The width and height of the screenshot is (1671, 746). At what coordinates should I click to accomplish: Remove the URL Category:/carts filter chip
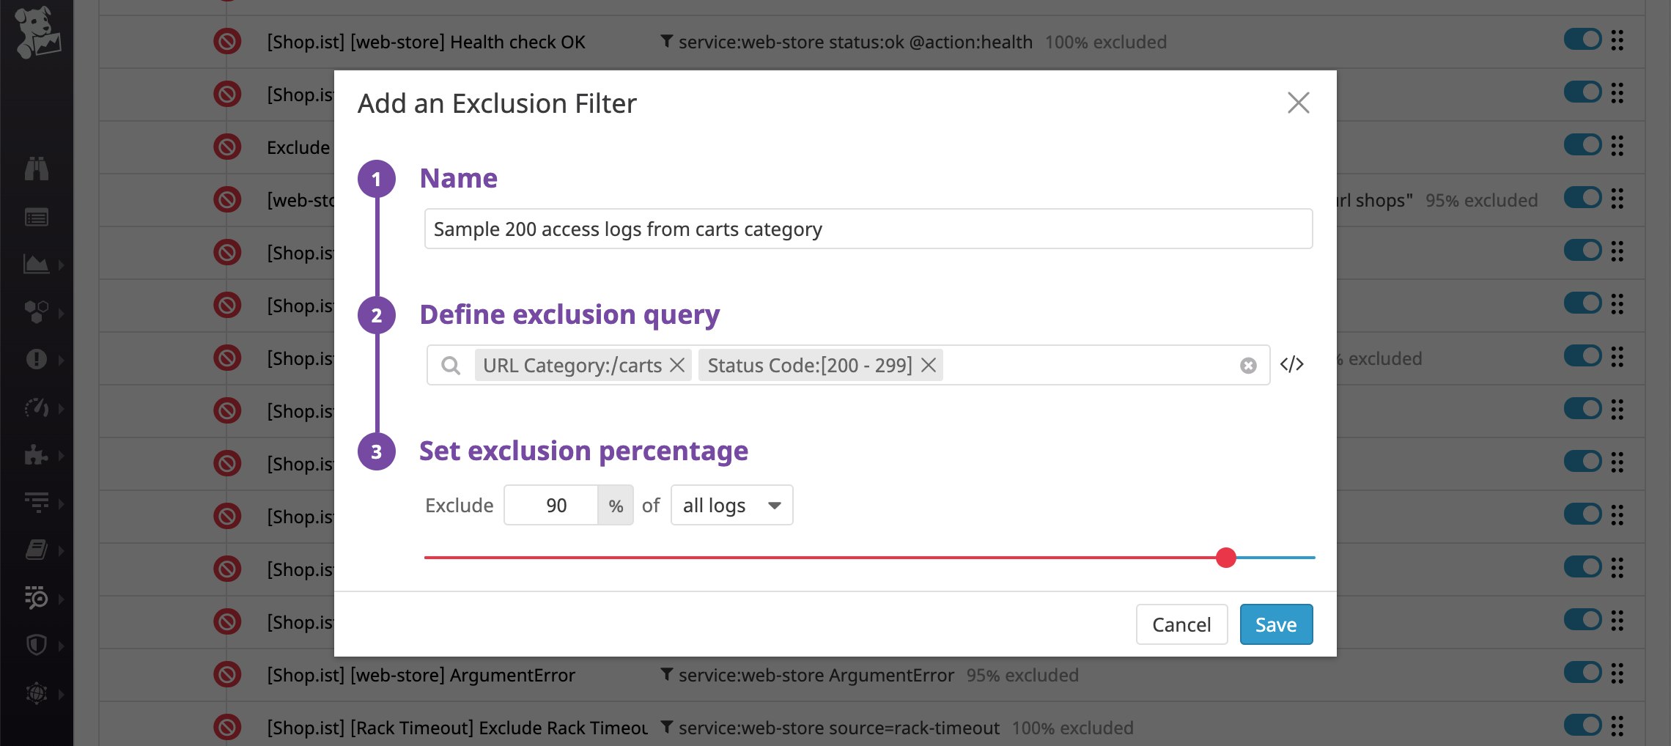[x=677, y=365]
